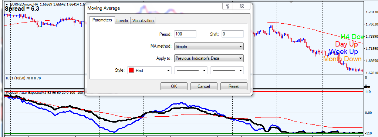
Task: Open the Apply to dropdown
Action: [209, 58]
